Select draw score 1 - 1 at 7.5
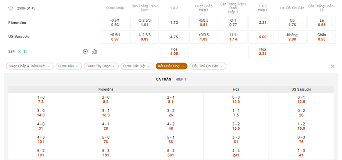This screenshot has height=160, width=342. (236, 113)
